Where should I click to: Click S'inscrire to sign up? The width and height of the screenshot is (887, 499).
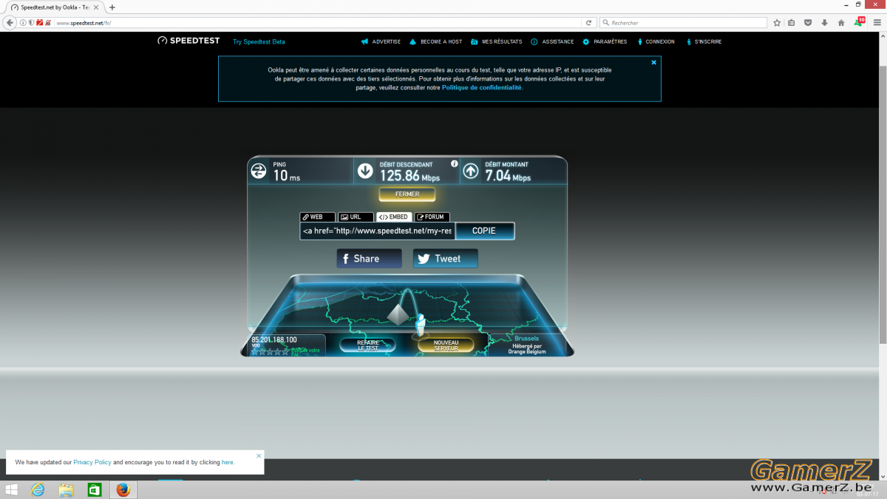coord(703,42)
